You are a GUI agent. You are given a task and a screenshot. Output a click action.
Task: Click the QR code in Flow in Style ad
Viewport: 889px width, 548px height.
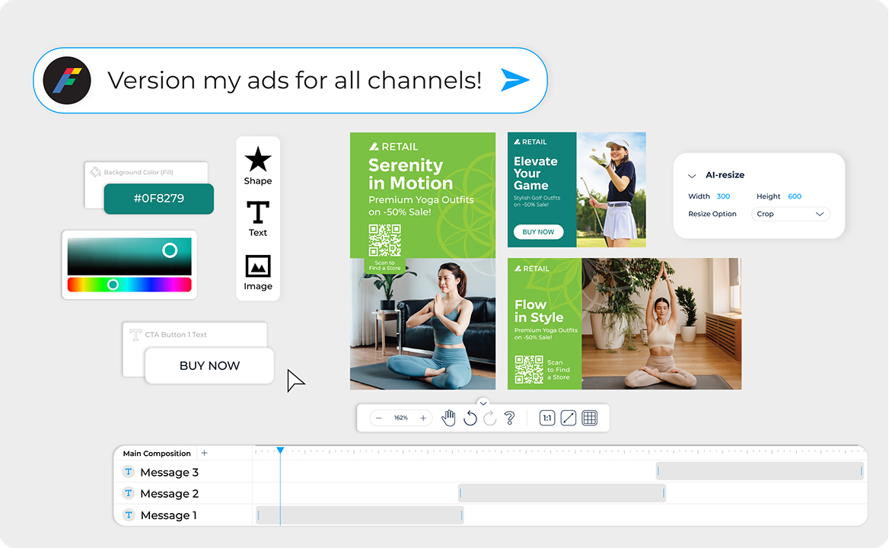[528, 369]
